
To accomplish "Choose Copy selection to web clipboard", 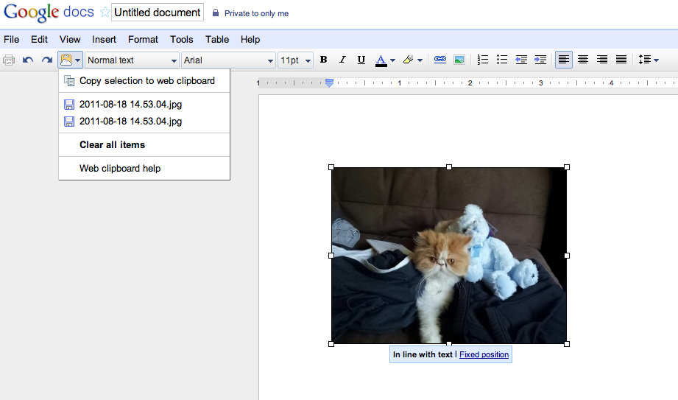I will pos(146,81).
